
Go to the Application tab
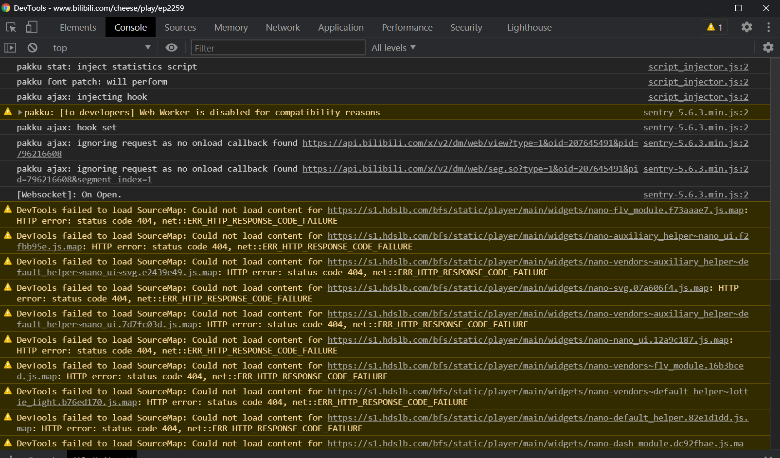coord(340,27)
